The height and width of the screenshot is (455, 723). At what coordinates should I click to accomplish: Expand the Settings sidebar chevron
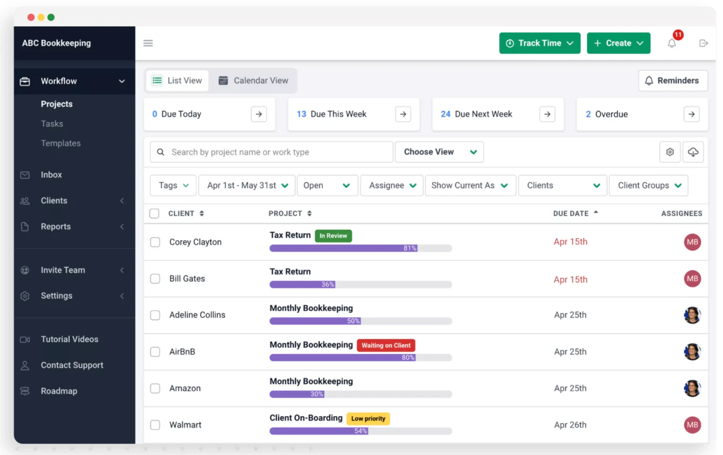122,296
